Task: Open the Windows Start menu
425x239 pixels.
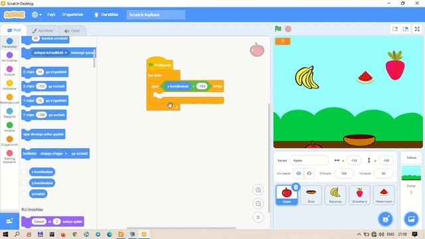Action: click(5, 234)
